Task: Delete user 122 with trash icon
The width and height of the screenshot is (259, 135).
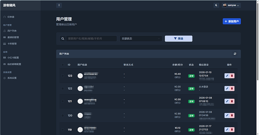Action: click(x=232, y=89)
